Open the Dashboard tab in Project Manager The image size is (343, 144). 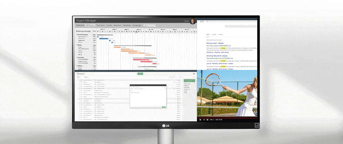80,25
